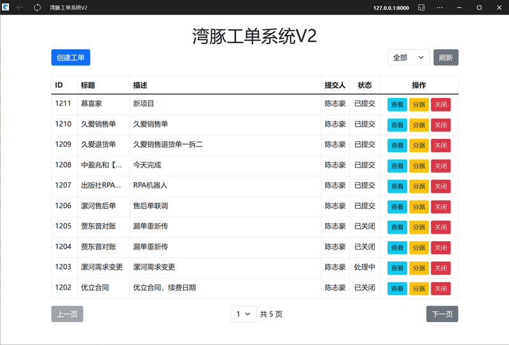Open page number selector dropdown
Screen dimensions: 509x345
pos(244,314)
